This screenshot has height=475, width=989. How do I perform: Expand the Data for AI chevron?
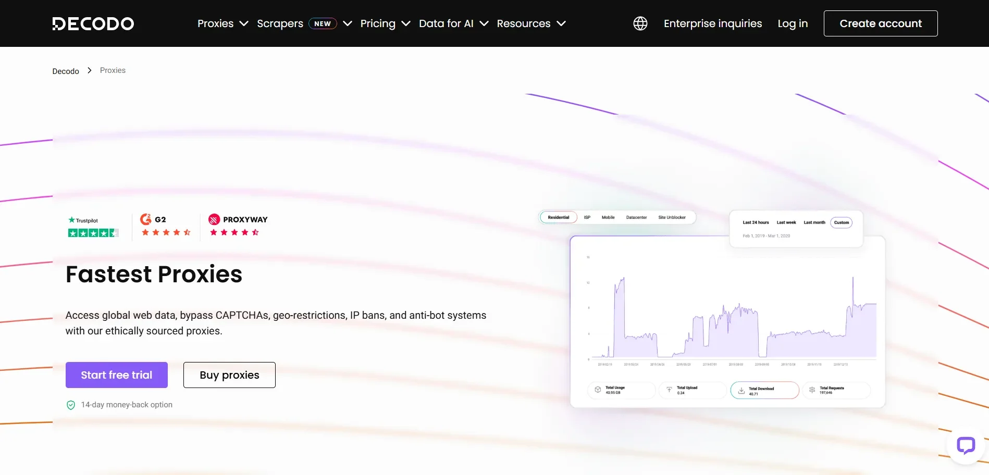pos(484,23)
